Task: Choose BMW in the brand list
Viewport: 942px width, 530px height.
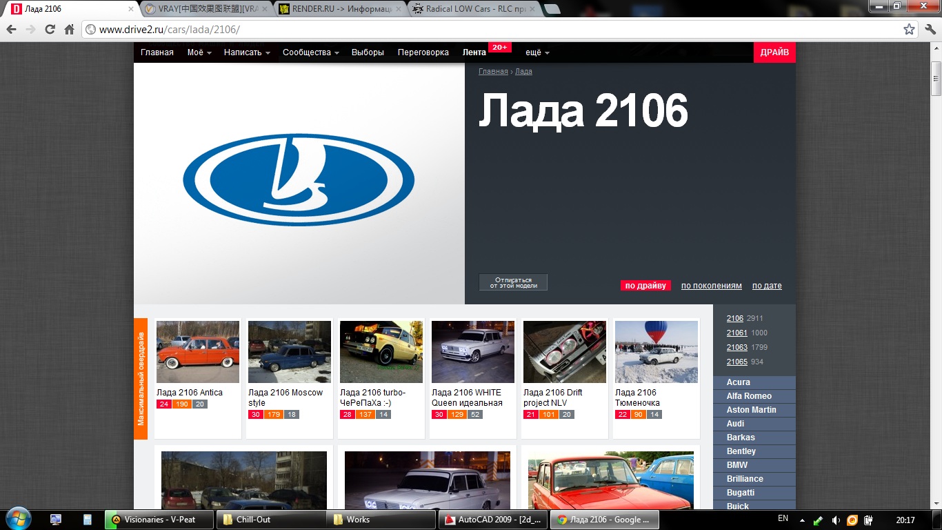Action: click(x=754, y=465)
